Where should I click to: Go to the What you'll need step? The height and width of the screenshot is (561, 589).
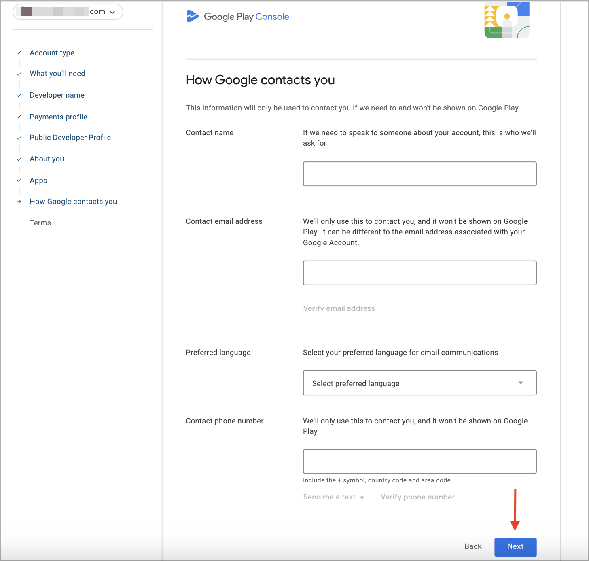57,74
